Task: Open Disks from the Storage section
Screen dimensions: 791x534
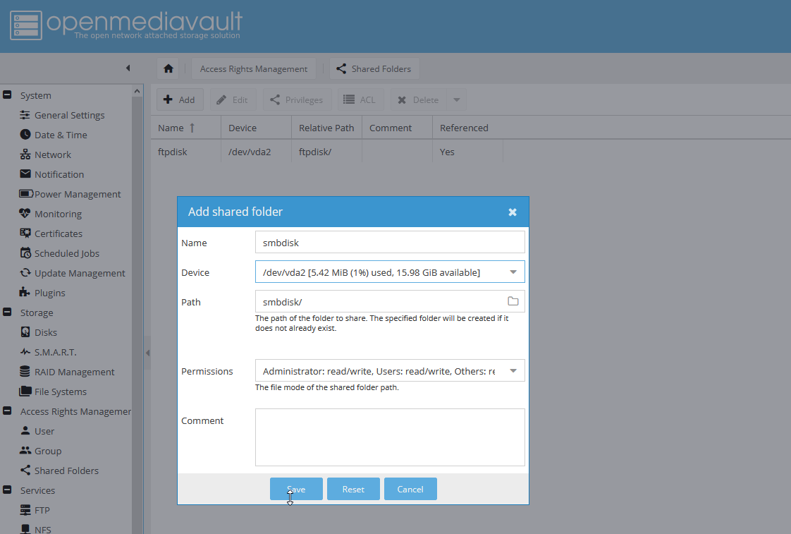Action: [46, 332]
